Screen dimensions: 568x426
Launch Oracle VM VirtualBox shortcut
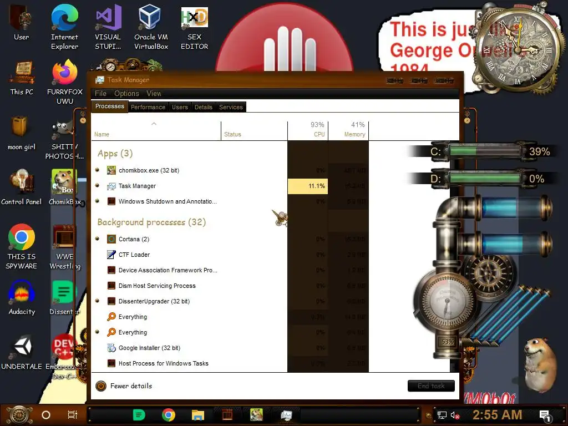151,27
